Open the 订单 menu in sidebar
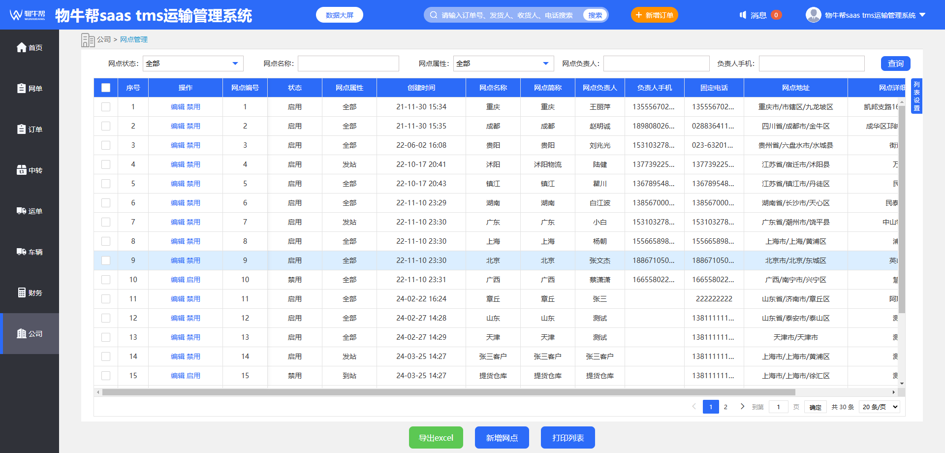Viewport: 945px width, 453px height. tap(30, 129)
